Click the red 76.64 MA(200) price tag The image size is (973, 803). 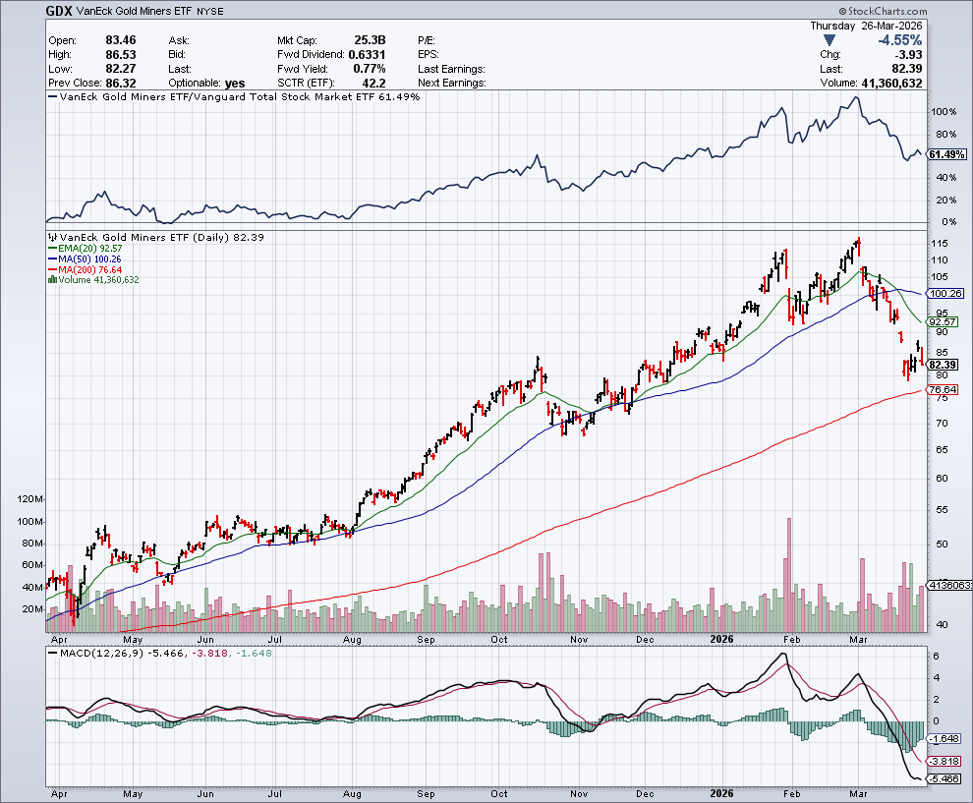943,390
